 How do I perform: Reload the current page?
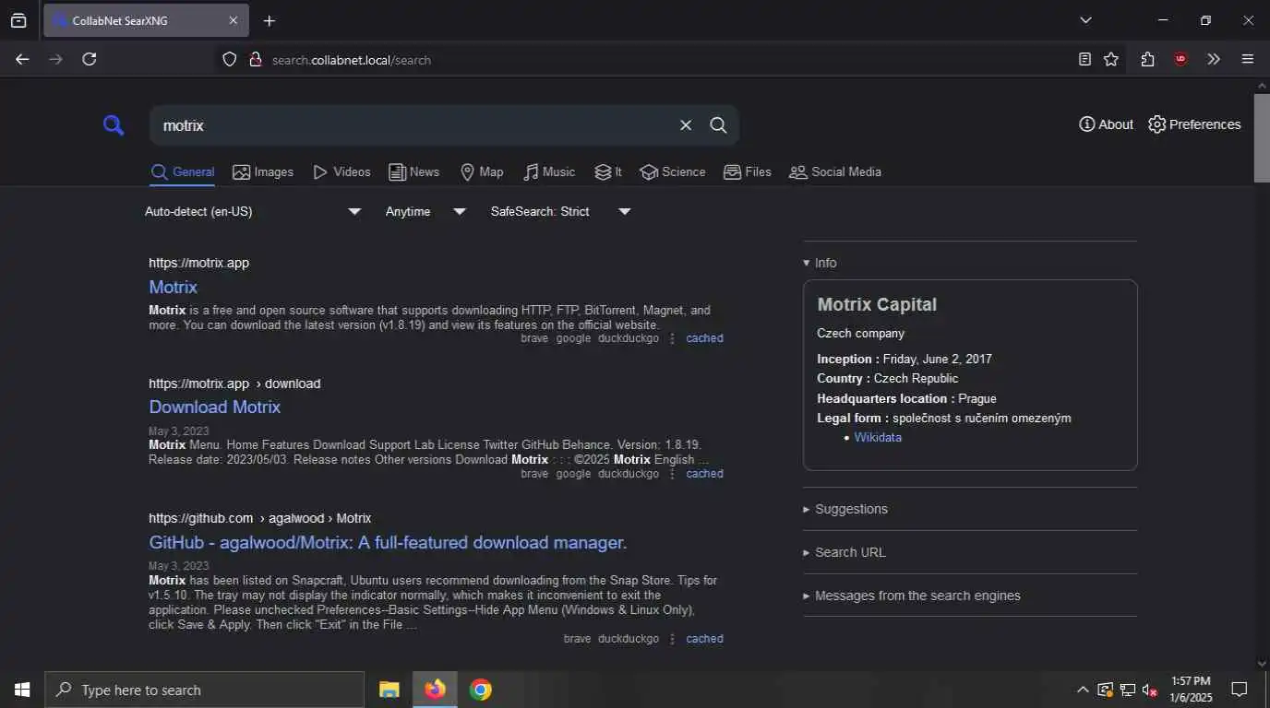coord(89,59)
